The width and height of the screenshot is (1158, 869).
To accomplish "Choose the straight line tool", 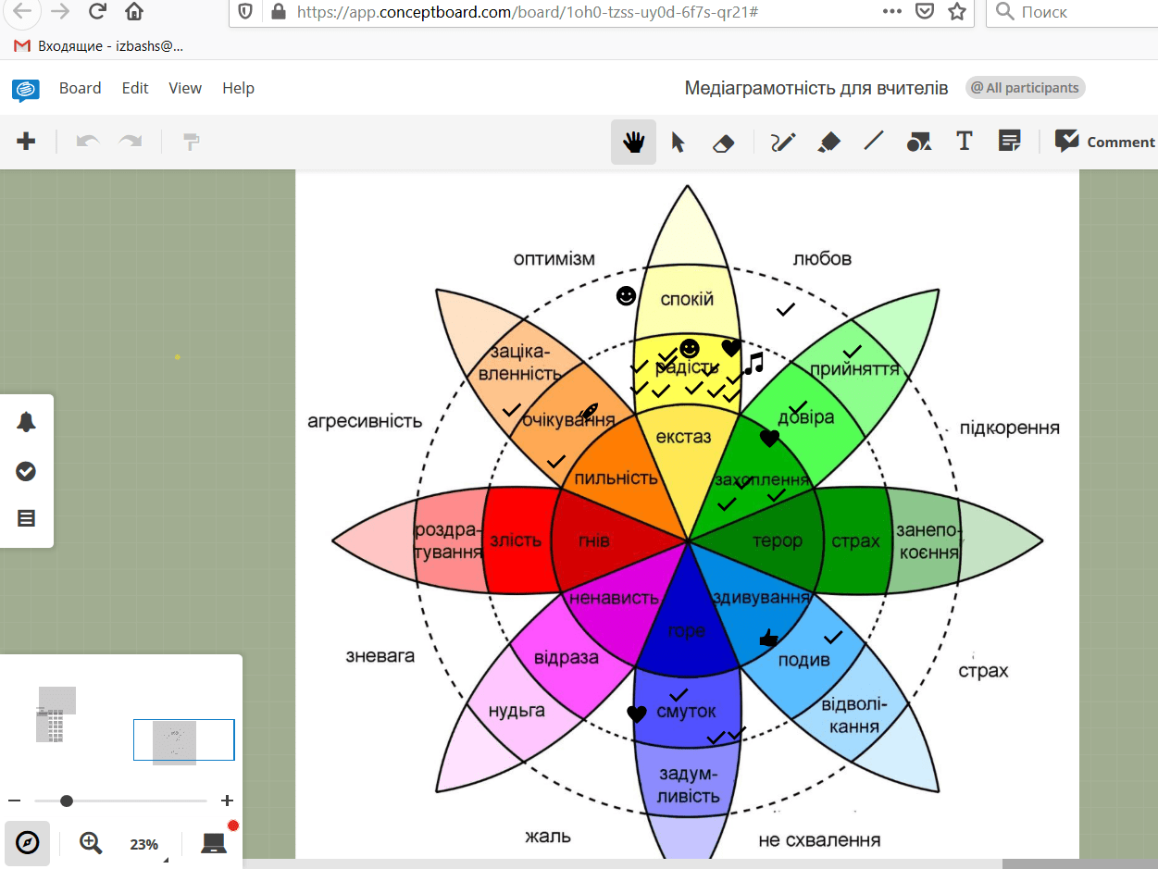I will [x=873, y=142].
